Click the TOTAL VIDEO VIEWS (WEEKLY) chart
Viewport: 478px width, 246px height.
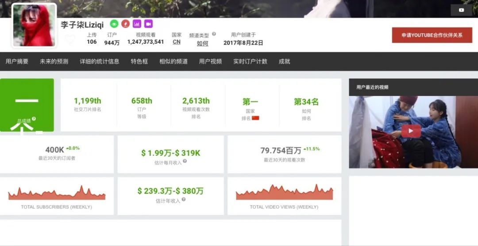tap(285, 192)
